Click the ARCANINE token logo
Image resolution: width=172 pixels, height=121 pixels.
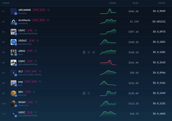(13, 11)
